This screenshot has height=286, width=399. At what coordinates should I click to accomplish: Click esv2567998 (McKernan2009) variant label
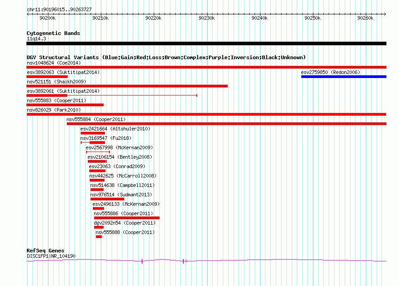(x=119, y=147)
